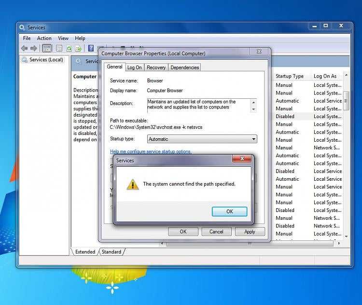
Task: Click the 'Computer Browser' display name value
Action: pyautogui.click(x=165, y=91)
